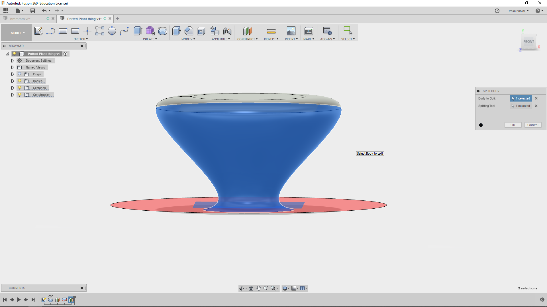
Task: Collapse the Split Body dialog toggle
Action: coord(478,91)
